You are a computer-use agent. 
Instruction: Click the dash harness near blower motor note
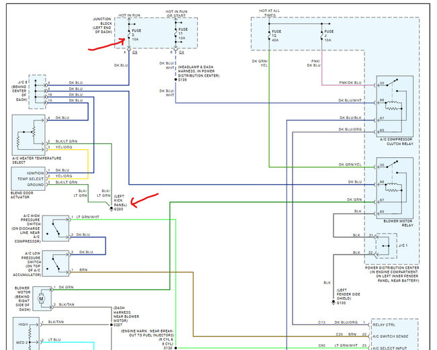126,314
